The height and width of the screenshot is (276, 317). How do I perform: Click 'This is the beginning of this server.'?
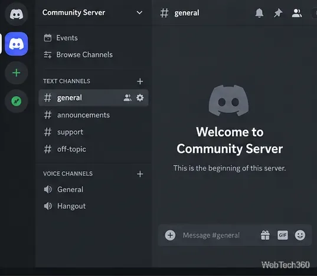tap(230, 168)
